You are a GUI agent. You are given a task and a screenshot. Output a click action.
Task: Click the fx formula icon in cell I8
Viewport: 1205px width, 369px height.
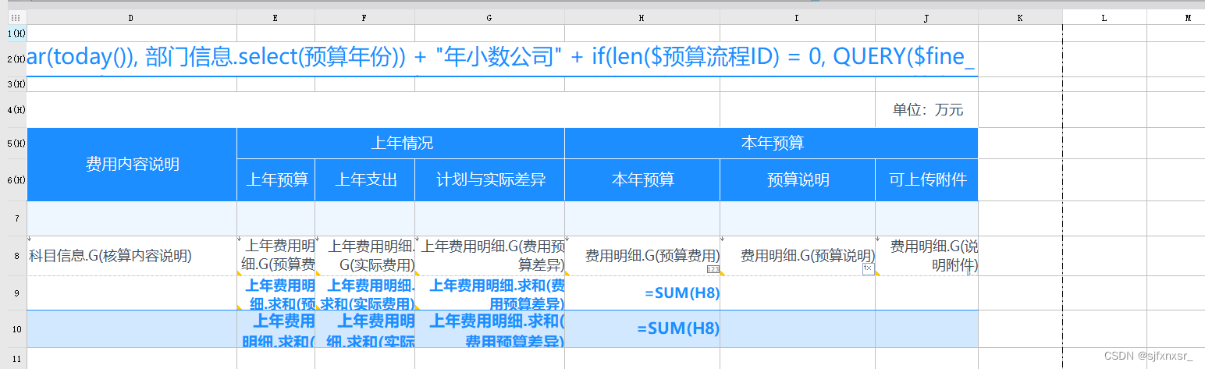coord(867,268)
